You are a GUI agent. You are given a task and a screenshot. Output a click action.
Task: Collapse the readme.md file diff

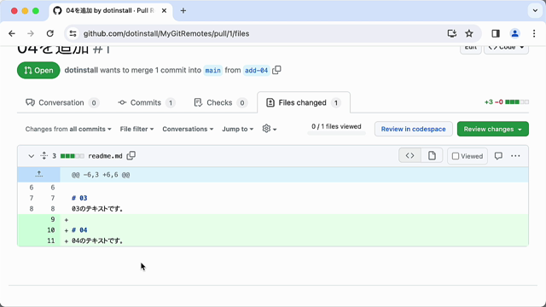click(31, 156)
